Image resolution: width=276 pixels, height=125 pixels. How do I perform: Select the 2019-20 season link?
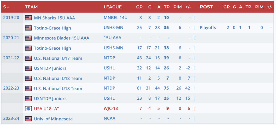pos(11,18)
